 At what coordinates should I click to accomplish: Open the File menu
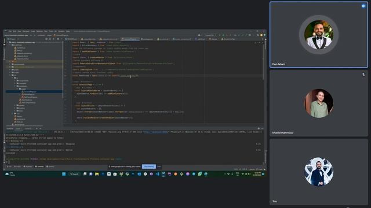[10, 31]
